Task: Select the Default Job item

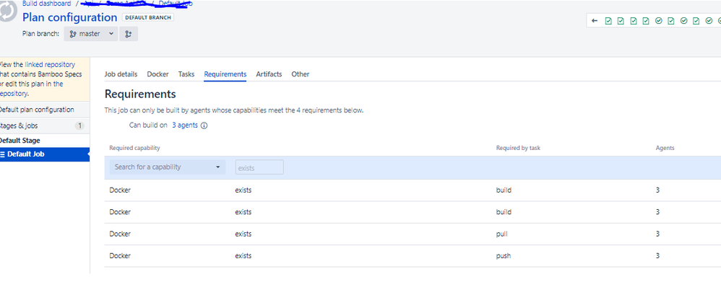Action: [45, 154]
